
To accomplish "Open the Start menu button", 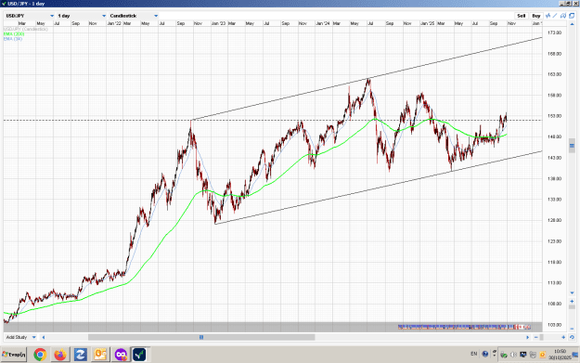I will click(x=14, y=355).
